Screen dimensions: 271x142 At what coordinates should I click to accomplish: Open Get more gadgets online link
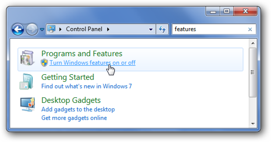point(74,118)
